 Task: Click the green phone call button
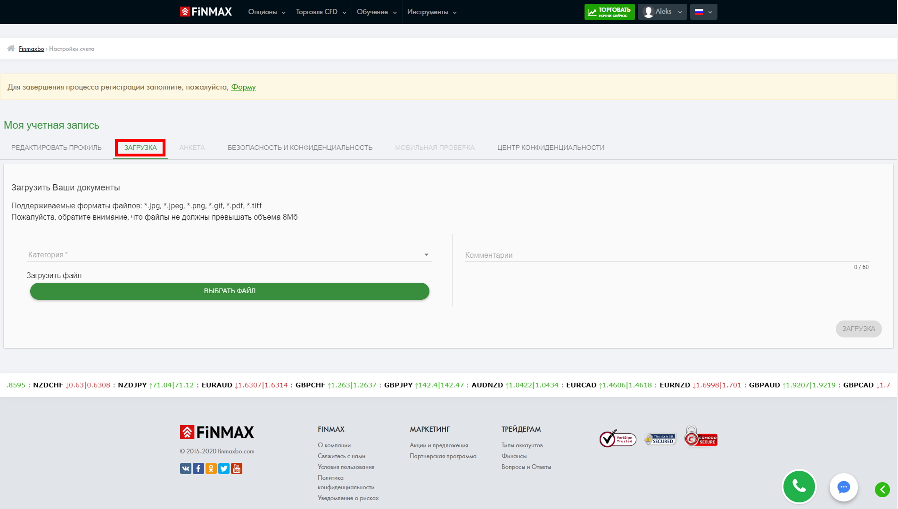(799, 486)
